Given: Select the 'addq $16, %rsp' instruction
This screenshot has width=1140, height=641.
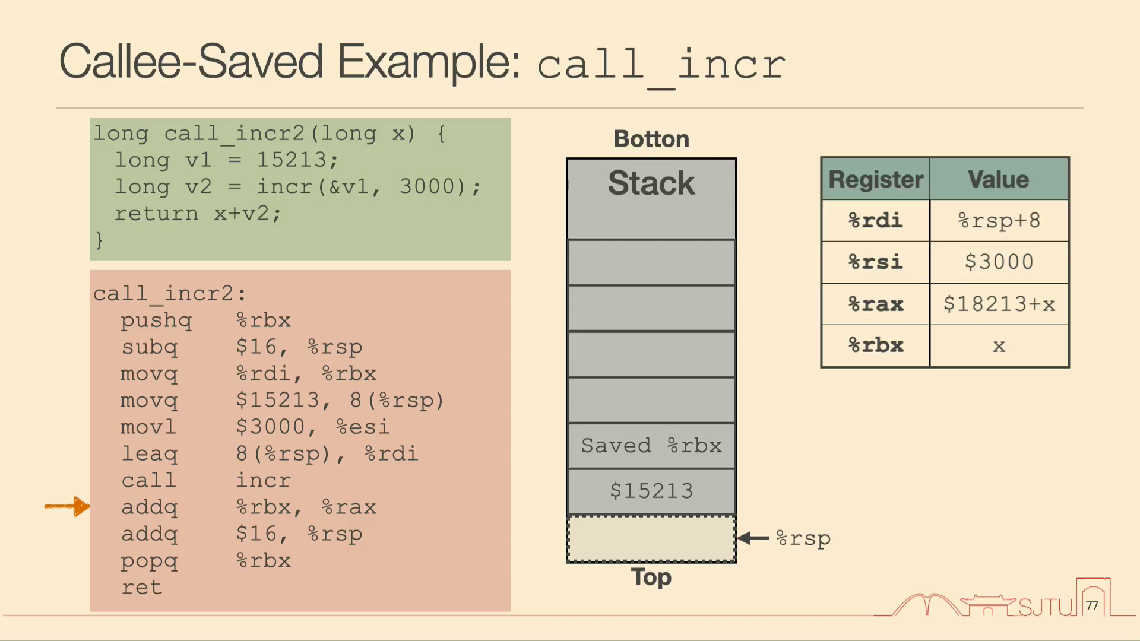Looking at the screenshot, I should (x=241, y=534).
